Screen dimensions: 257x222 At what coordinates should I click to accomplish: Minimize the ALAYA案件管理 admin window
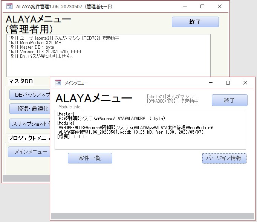click(x=185, y=6)
